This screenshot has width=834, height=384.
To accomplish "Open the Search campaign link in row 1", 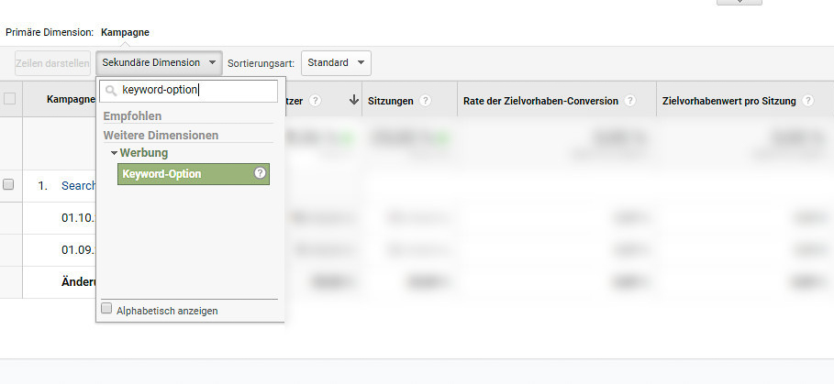I will (79, 185).
